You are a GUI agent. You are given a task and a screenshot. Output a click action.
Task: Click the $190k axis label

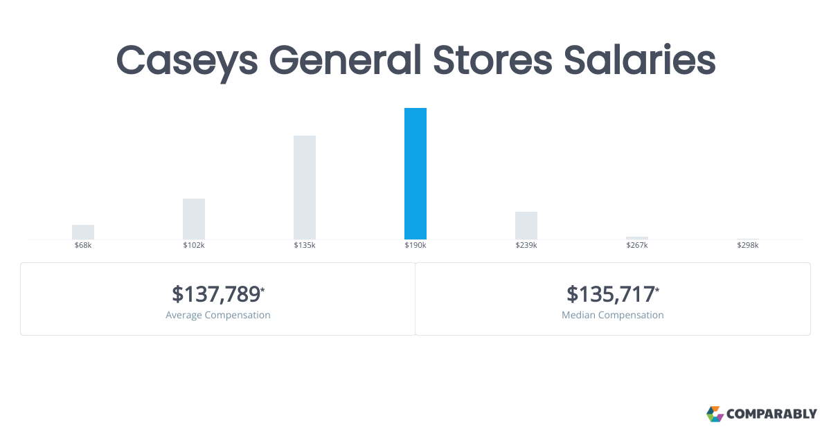(415, 246)
